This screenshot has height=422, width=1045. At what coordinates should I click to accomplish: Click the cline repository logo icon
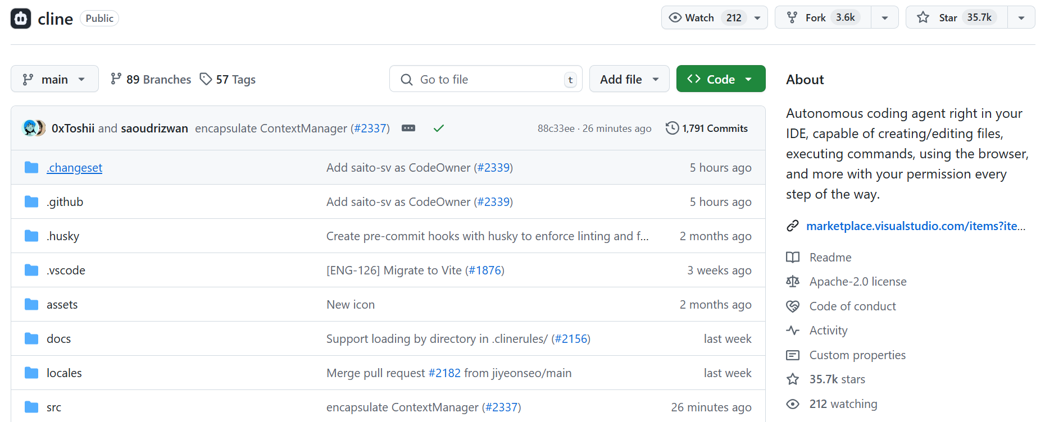pos(21,19)
